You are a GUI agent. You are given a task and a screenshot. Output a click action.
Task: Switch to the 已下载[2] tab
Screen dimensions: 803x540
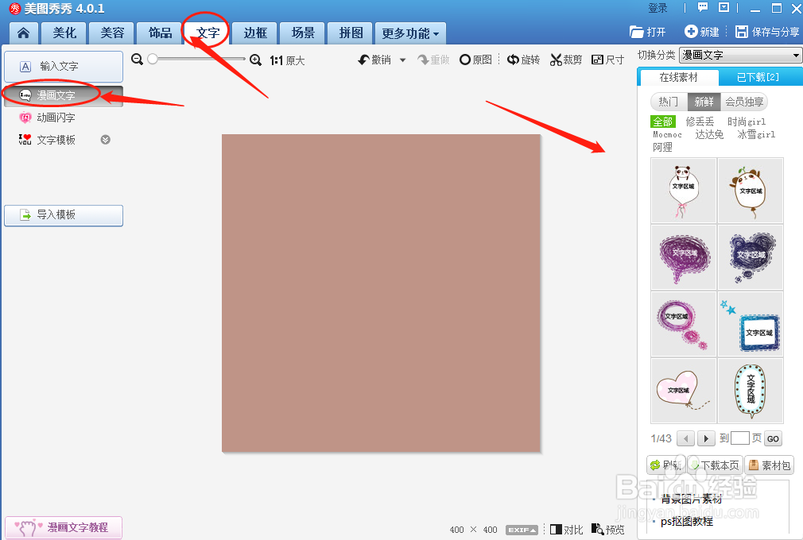point(758,77)
